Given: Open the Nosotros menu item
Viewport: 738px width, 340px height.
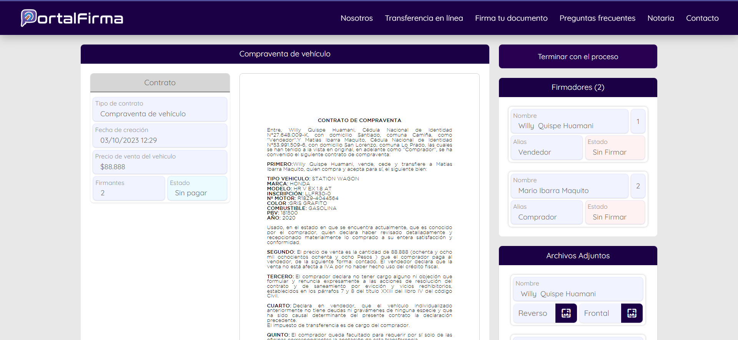Looking at the screenshot, I should (356, 18).
